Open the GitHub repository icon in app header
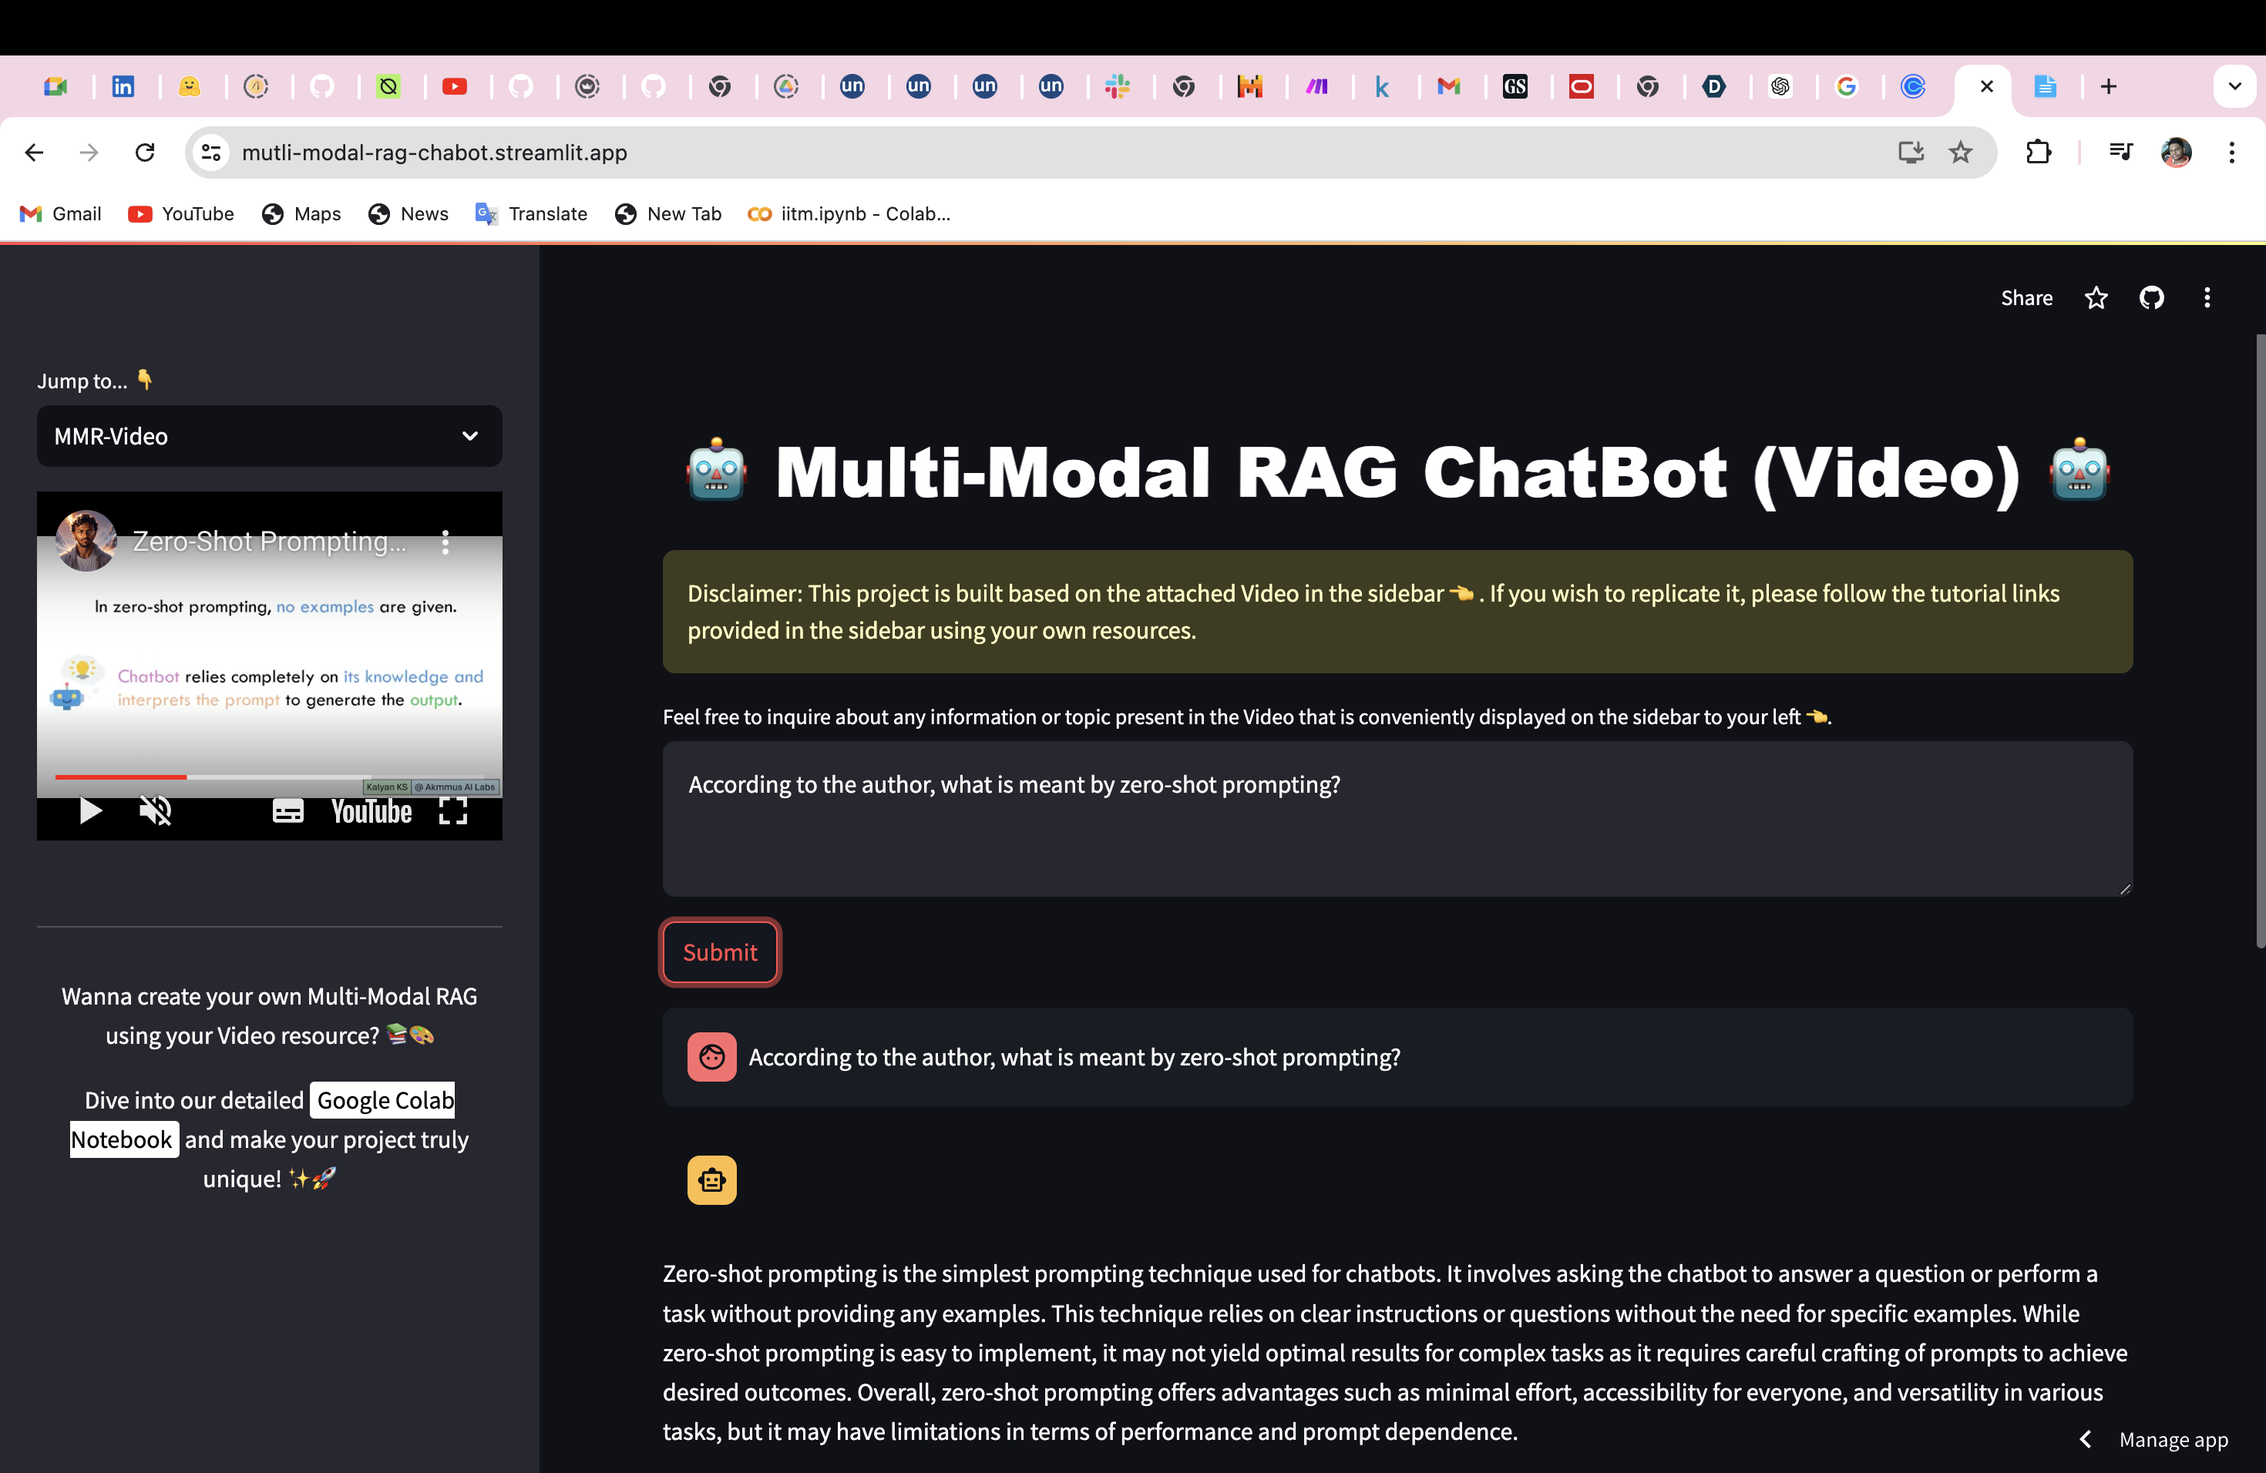The height and width of the screenshot is (1473, 2266). point(2151,298)
